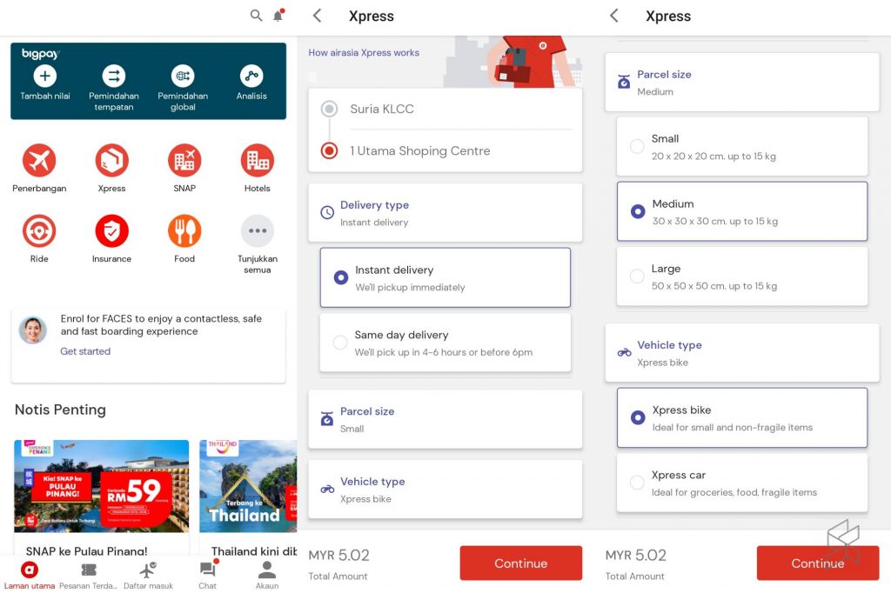Select Medium parcel size radio
Screen dimensions: 891x593
click(638, 211)
